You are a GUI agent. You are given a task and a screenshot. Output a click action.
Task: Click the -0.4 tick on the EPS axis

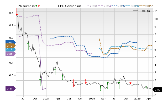coord(11,63)
